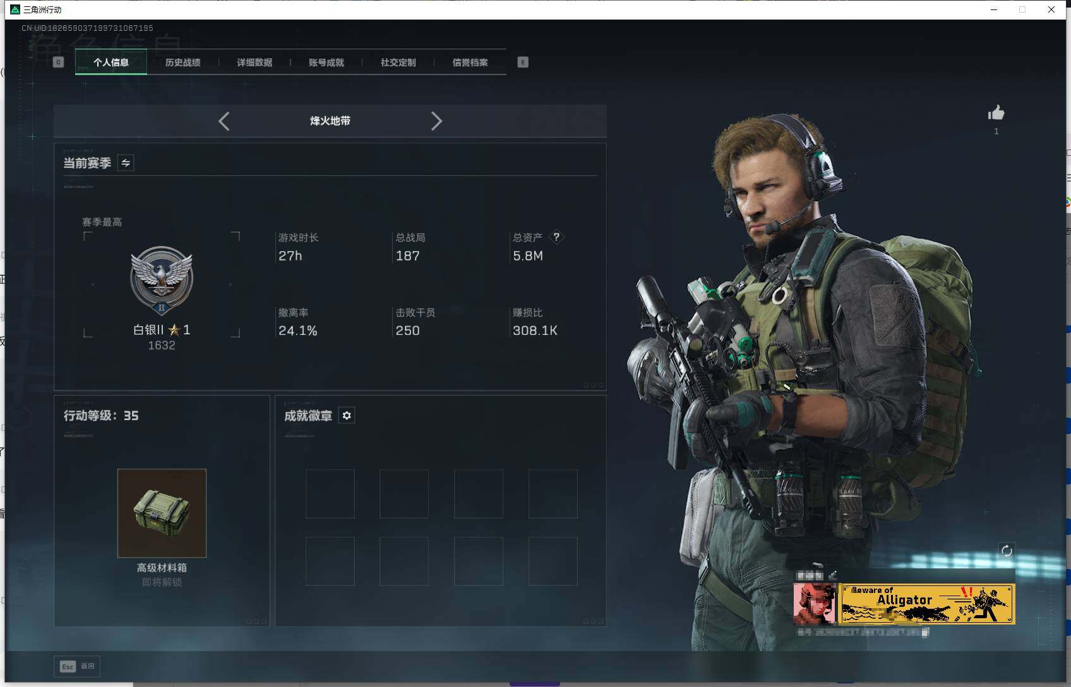The height and width of the screenshot is (687, 1071).
Task: Click the Beware of Alligator name card
Action: coord(927,604)
